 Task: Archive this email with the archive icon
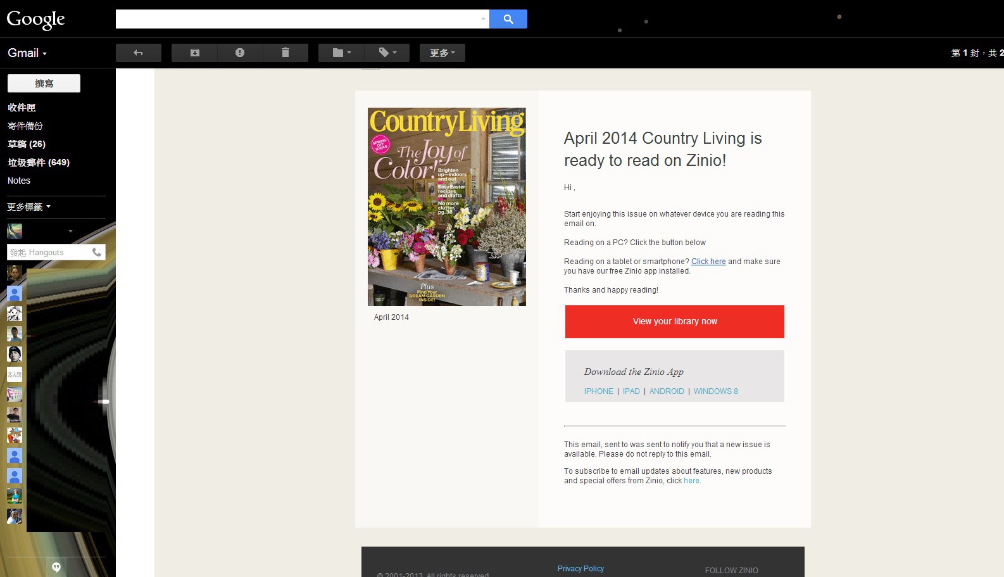tap(194, 53)
